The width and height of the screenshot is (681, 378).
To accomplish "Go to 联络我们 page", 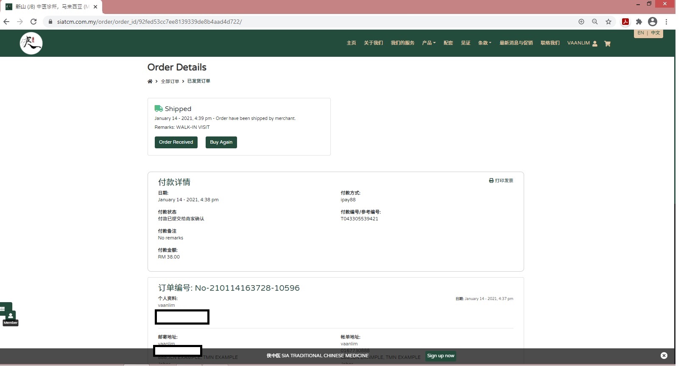I will click(x=550, y=43).
